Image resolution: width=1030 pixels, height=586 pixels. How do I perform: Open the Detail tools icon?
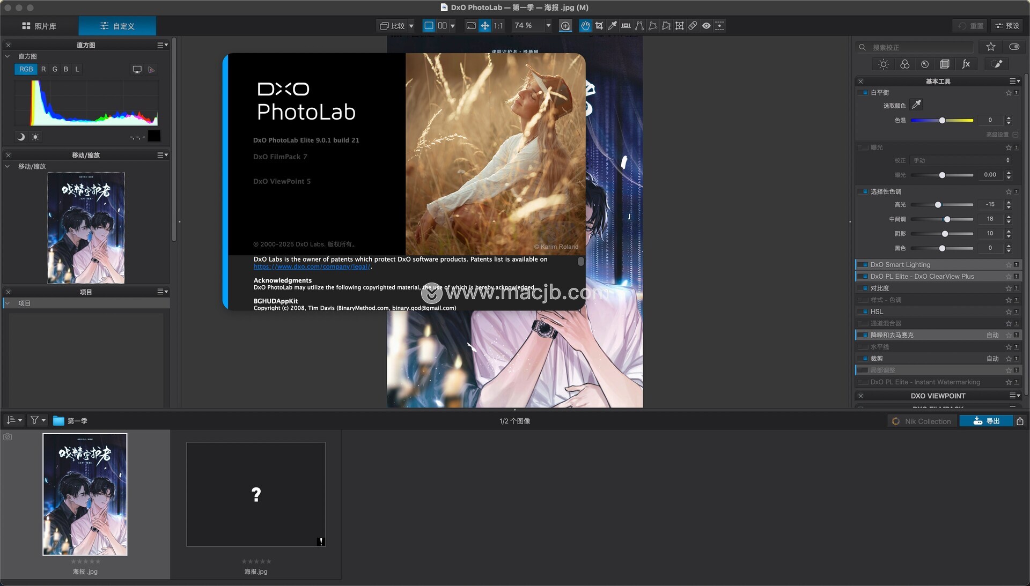coord(925,64)
